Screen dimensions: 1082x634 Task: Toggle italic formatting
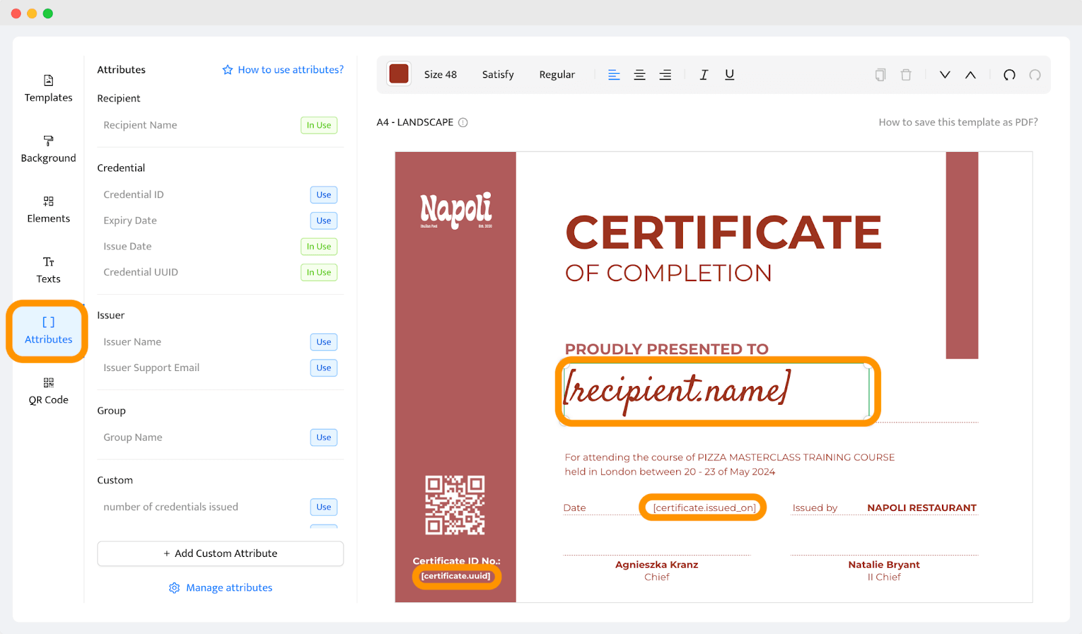(x=704, y=75)
